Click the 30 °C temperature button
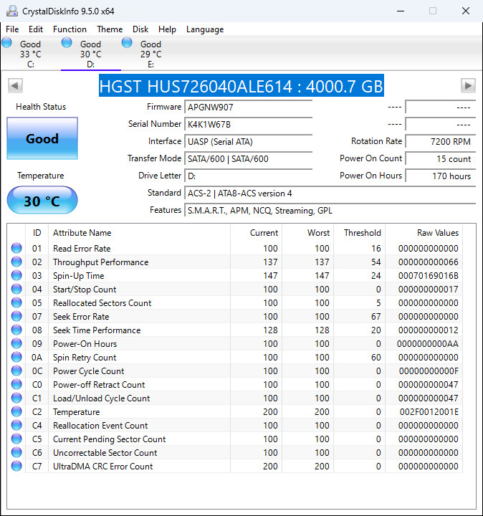The width and height of the screenshot is (483, 516). (42, 201)
